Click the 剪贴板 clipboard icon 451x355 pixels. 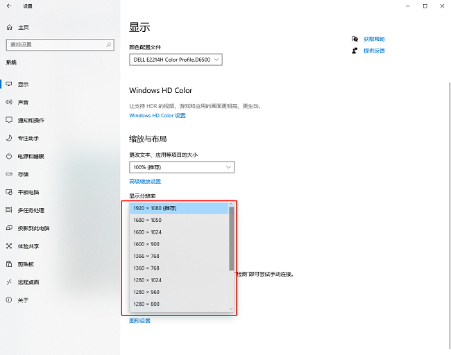[x=9, y=264]
